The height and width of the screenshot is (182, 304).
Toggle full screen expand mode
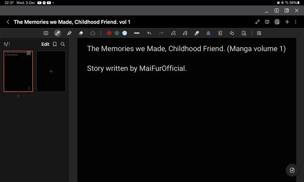pos(257,22)
